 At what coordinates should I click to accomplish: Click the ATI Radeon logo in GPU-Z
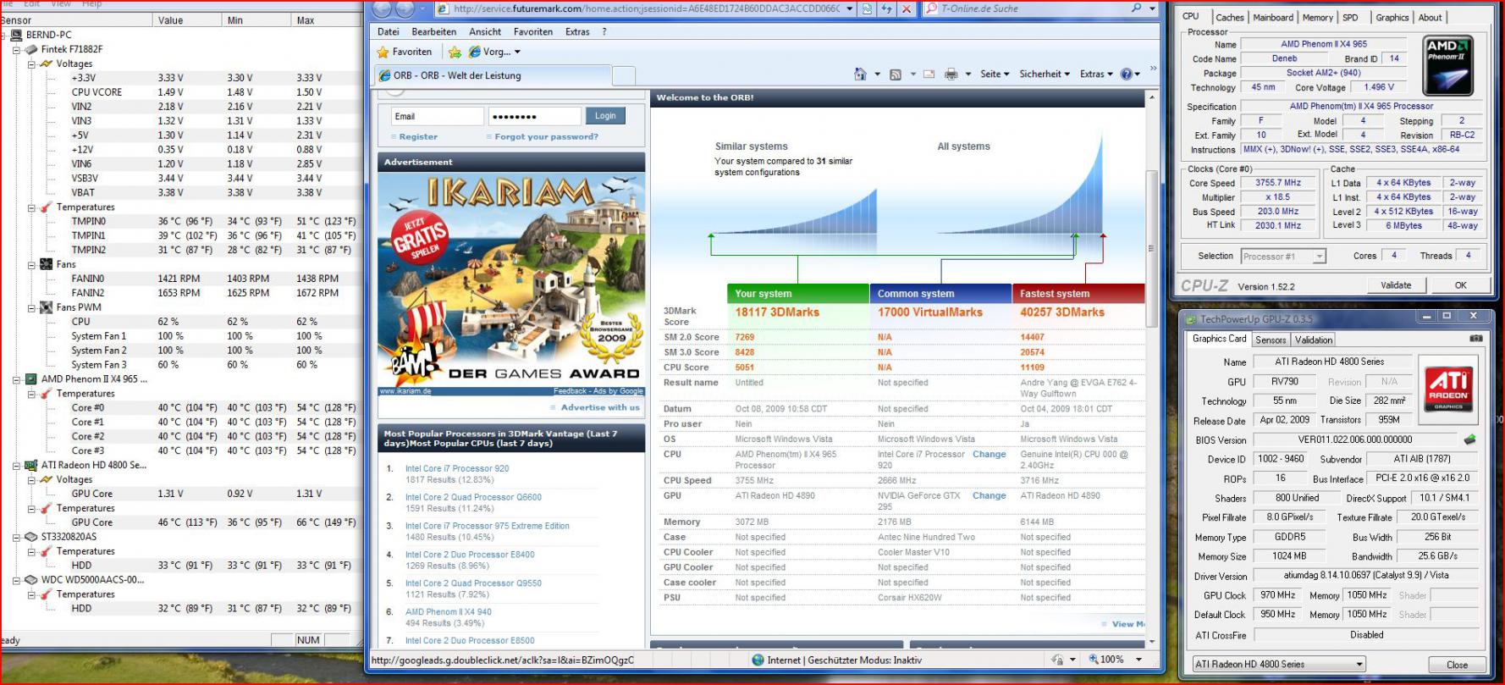point(1448,388)
